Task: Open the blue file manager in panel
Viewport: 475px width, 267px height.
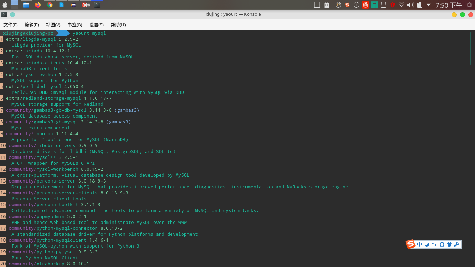Action: [26, 5]
